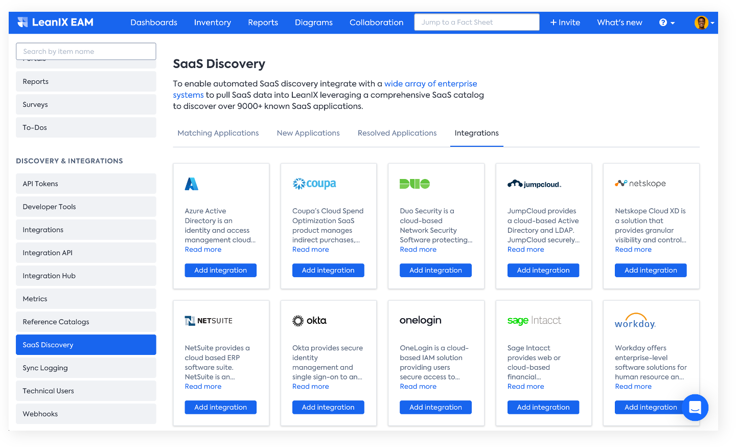Viewport: 736px width, 447px height.
Task: Open the Reports top navigation item
Action: (x=263, y=23)
